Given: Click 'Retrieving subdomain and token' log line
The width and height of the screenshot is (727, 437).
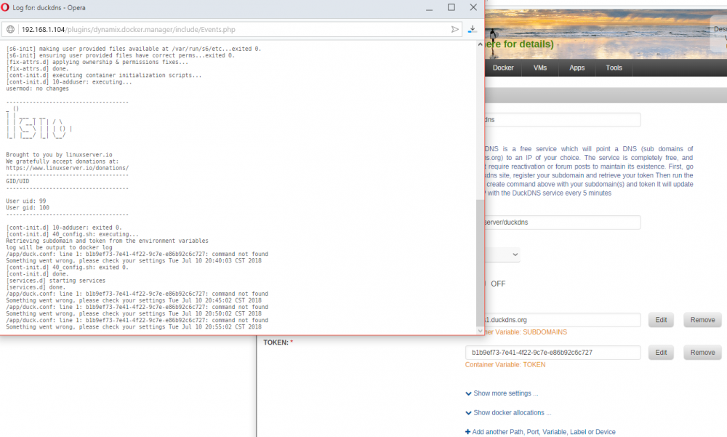Looking at the screenshot, I should pyautogui.click(x=107, y=241).
